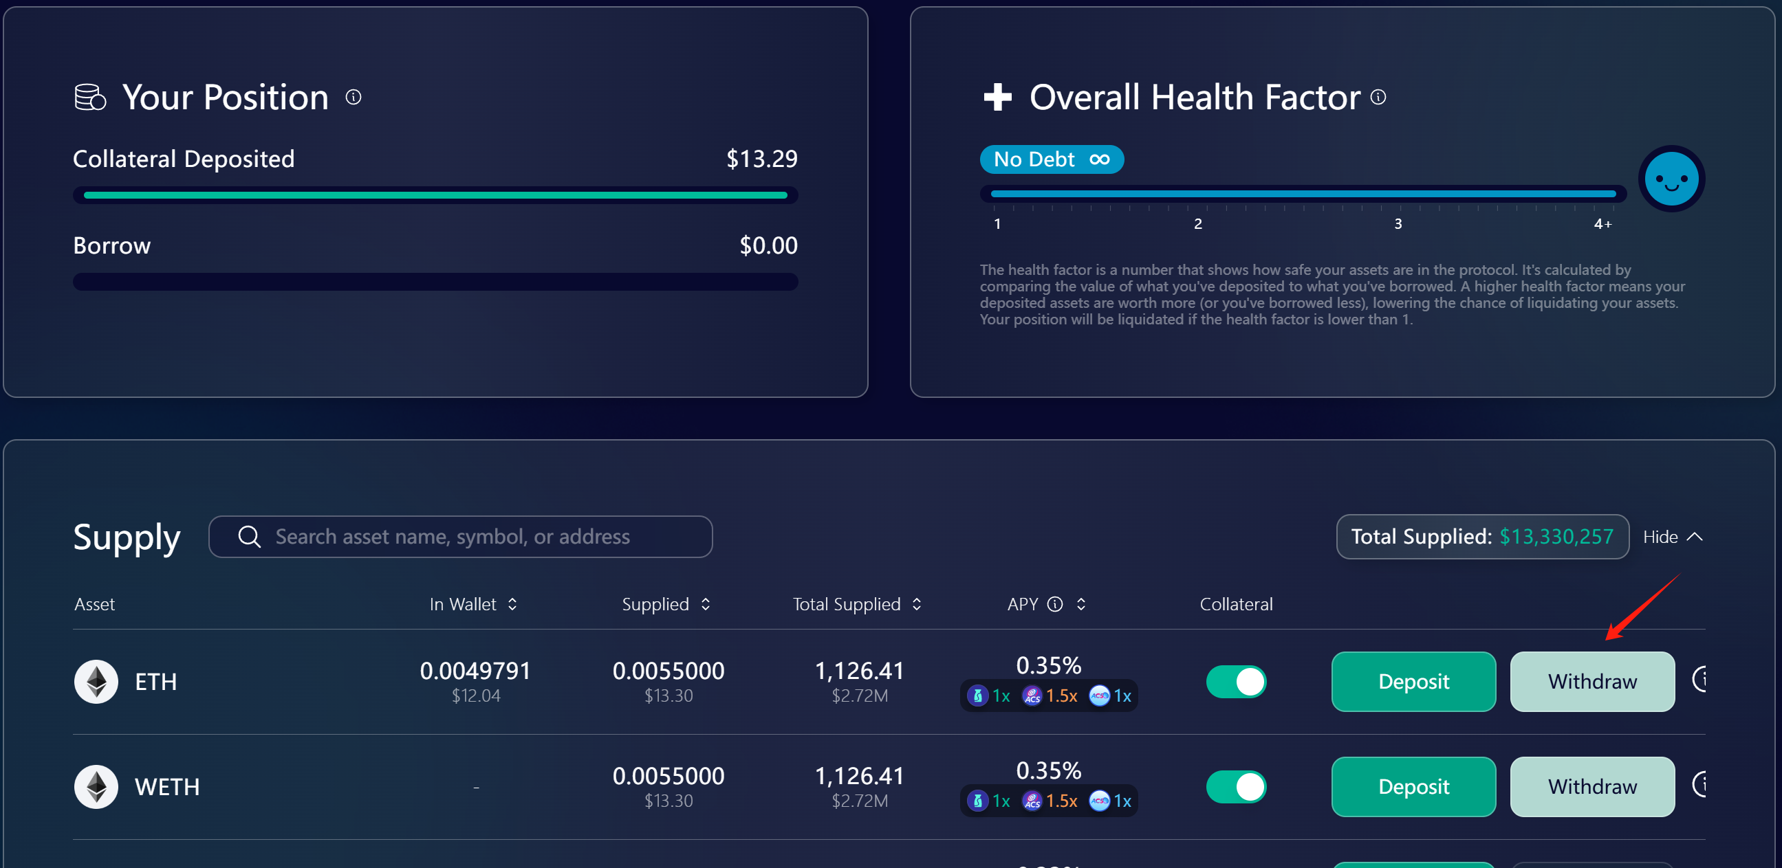Sort by Total Supplied column
Viewport: 1782px width, 868px height.
point(917,604)
